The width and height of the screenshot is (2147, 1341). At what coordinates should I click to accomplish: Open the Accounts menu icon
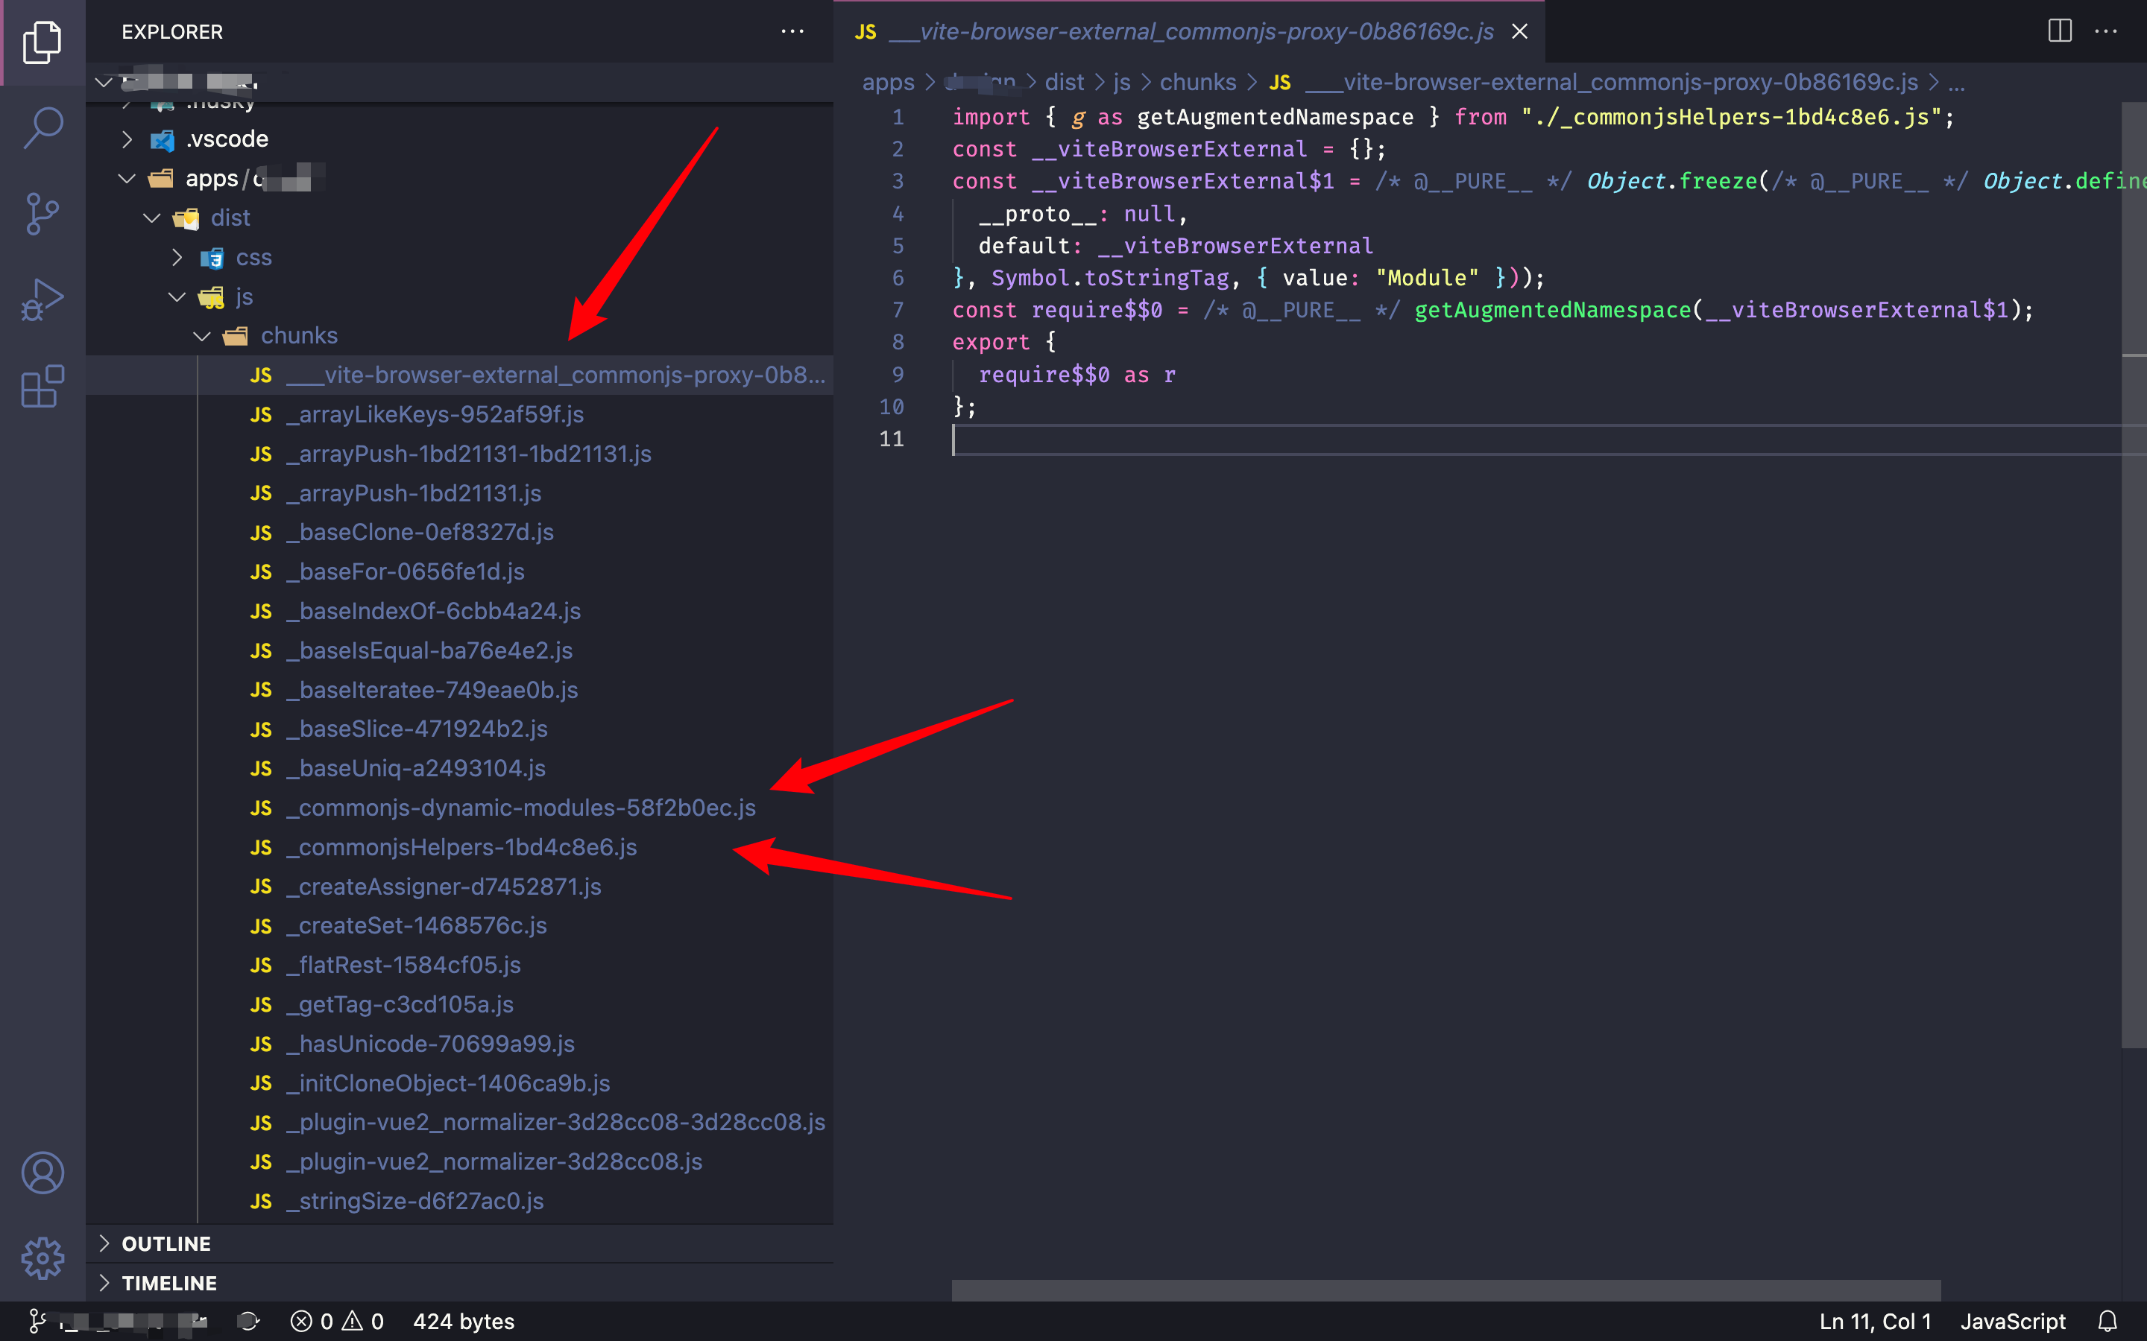42,1173
